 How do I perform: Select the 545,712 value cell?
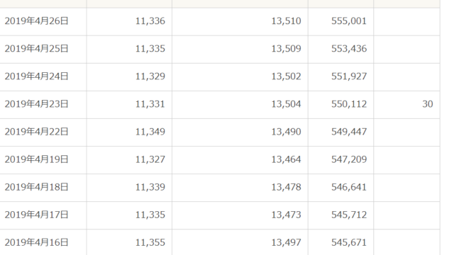tap(340, 215)
